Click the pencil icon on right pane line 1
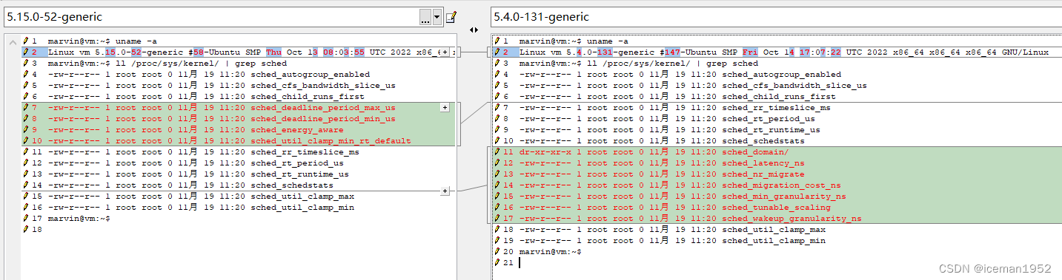Viewport: 1062px width, 280px height. click(497, 41)
